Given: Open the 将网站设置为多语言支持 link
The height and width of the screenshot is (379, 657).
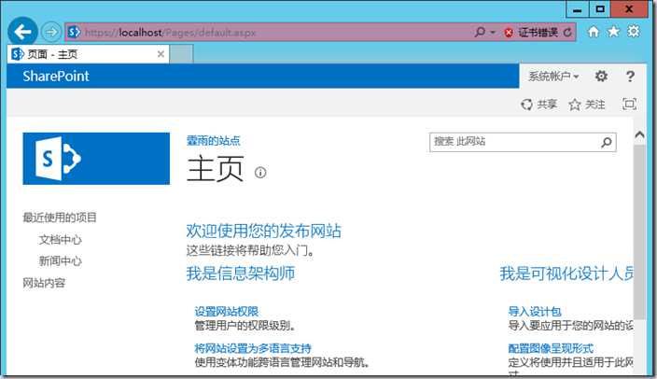Looking at the screenshot, I should pos(253,348).
